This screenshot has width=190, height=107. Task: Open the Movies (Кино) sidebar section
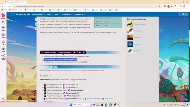pyautogui.click(x=3, y=35)
